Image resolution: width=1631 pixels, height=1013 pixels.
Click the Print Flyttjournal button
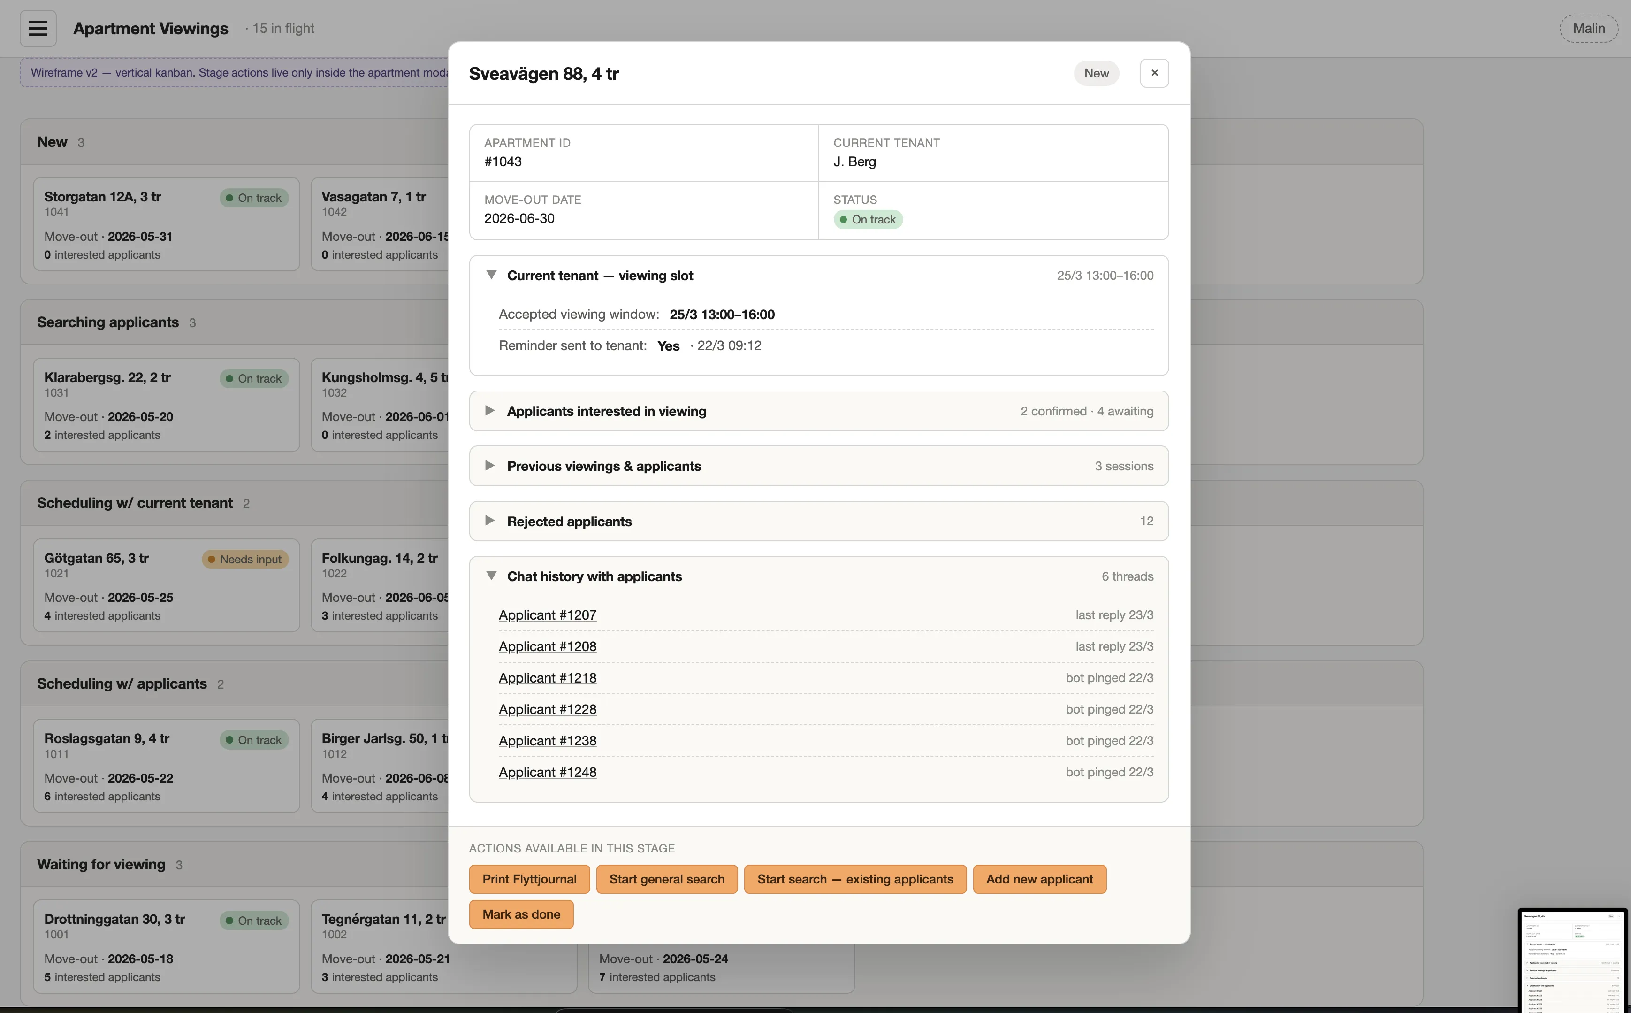point(529,879)
